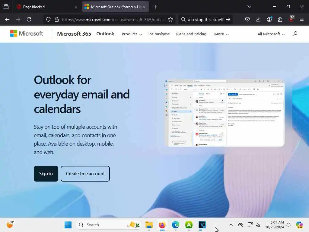Open the Pocket save icon
309x232 pixels.
click(247, 19)
